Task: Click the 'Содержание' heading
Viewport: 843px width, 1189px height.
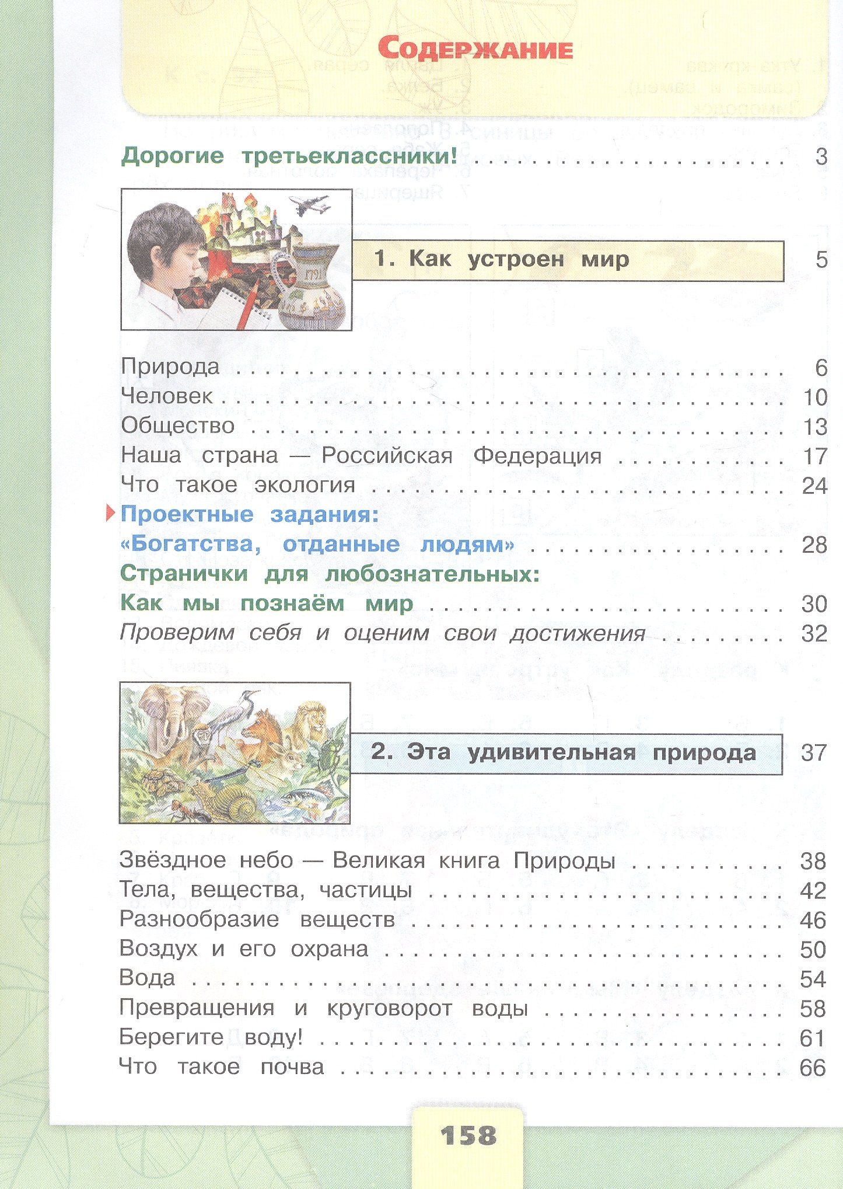Action: (x=475, y=49)
